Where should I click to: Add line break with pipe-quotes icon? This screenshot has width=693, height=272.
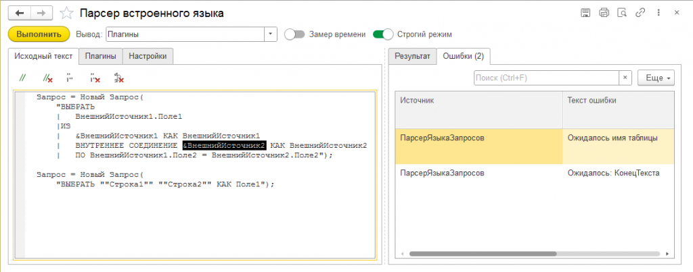pyautogui.click(x=70, y=78)
